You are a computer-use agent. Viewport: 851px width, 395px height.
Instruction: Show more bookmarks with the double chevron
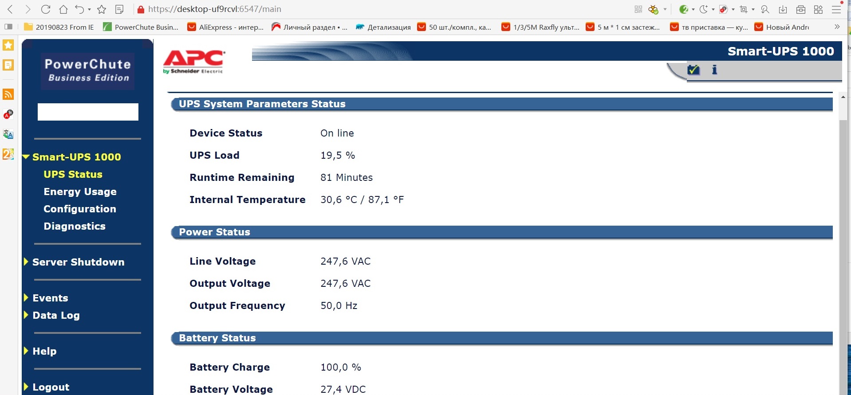point(837,27)
